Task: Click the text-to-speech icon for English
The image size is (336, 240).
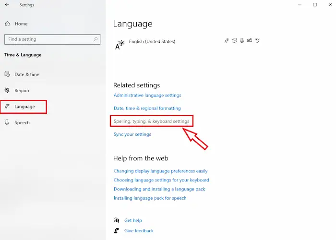Action: click(234, 41)
